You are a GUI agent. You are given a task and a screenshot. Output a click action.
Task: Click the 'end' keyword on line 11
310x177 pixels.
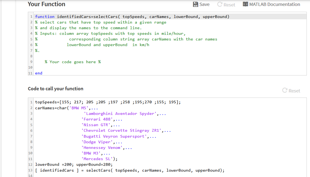38,73
